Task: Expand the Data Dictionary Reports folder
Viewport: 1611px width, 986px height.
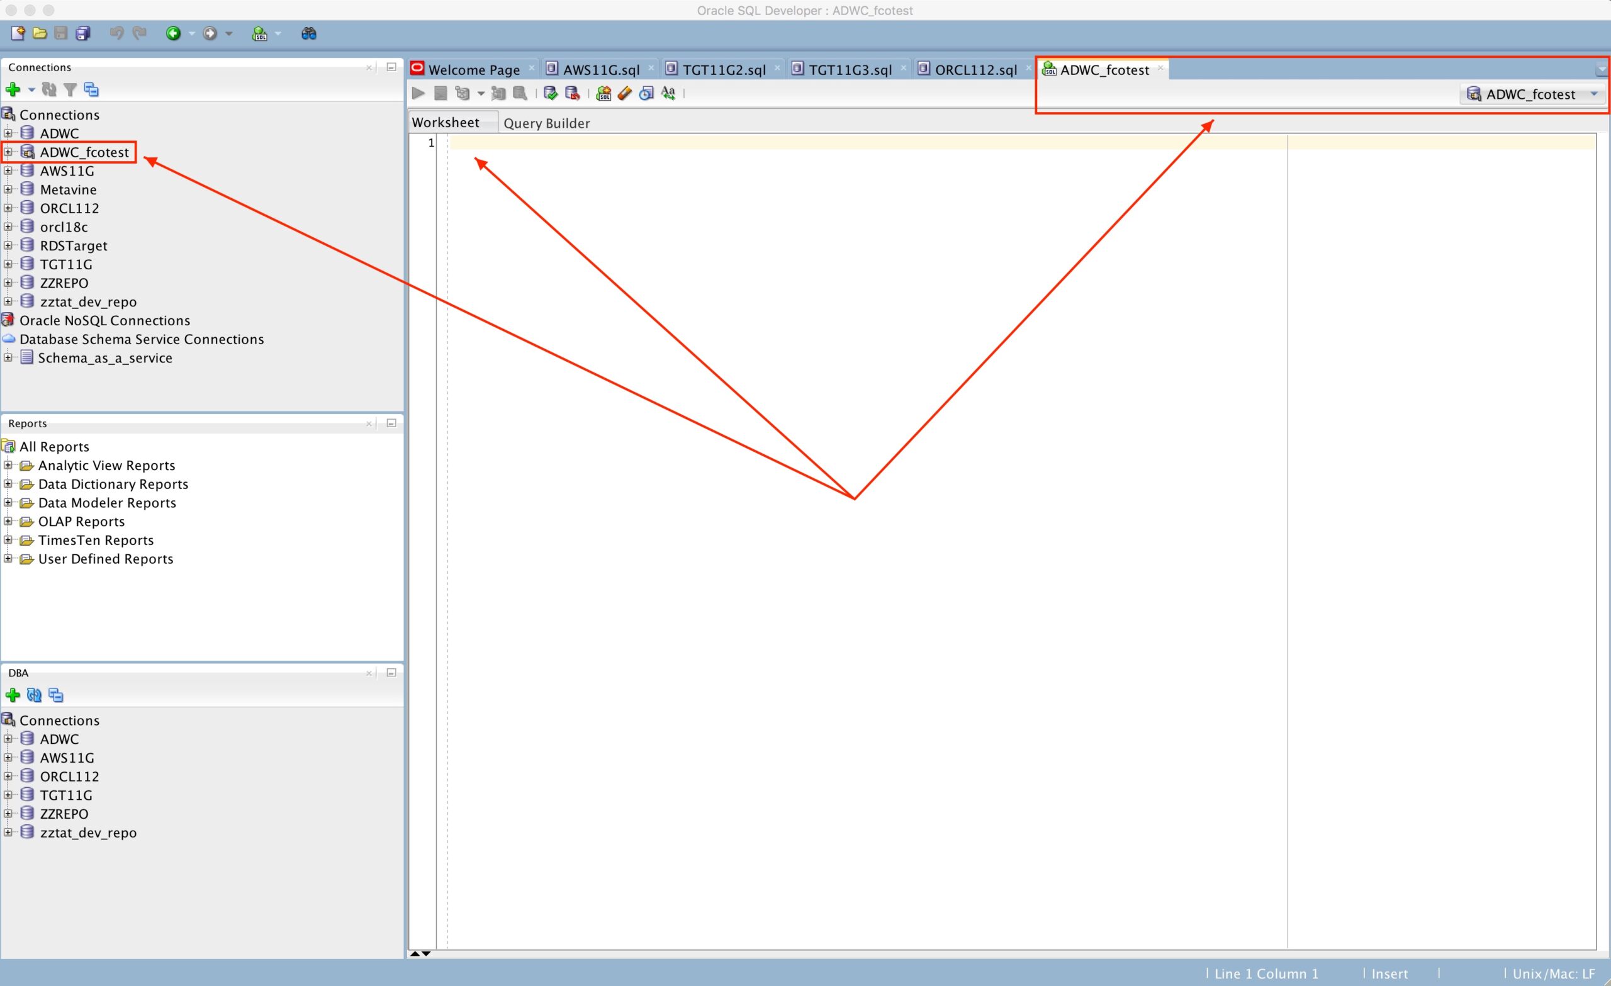Action: (8, 485)
